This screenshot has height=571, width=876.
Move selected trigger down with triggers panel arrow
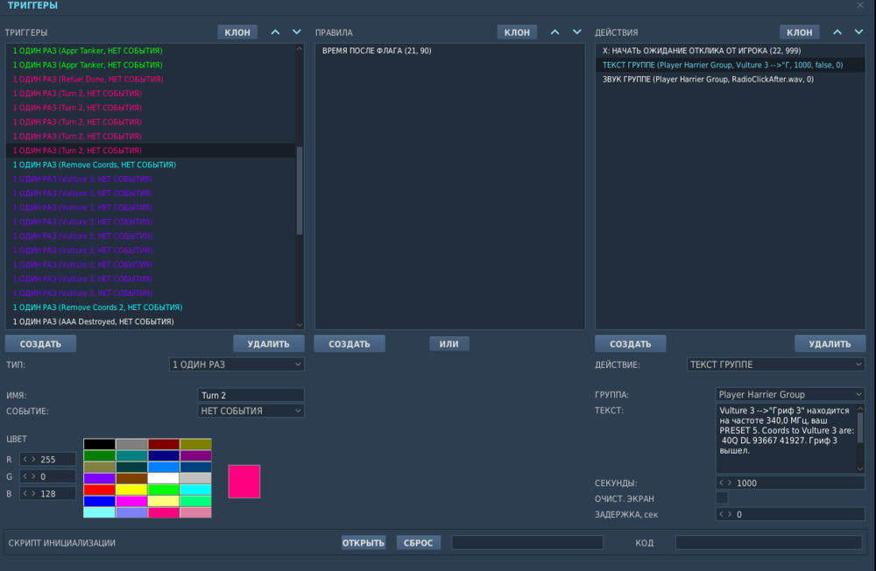pos(297,32)
